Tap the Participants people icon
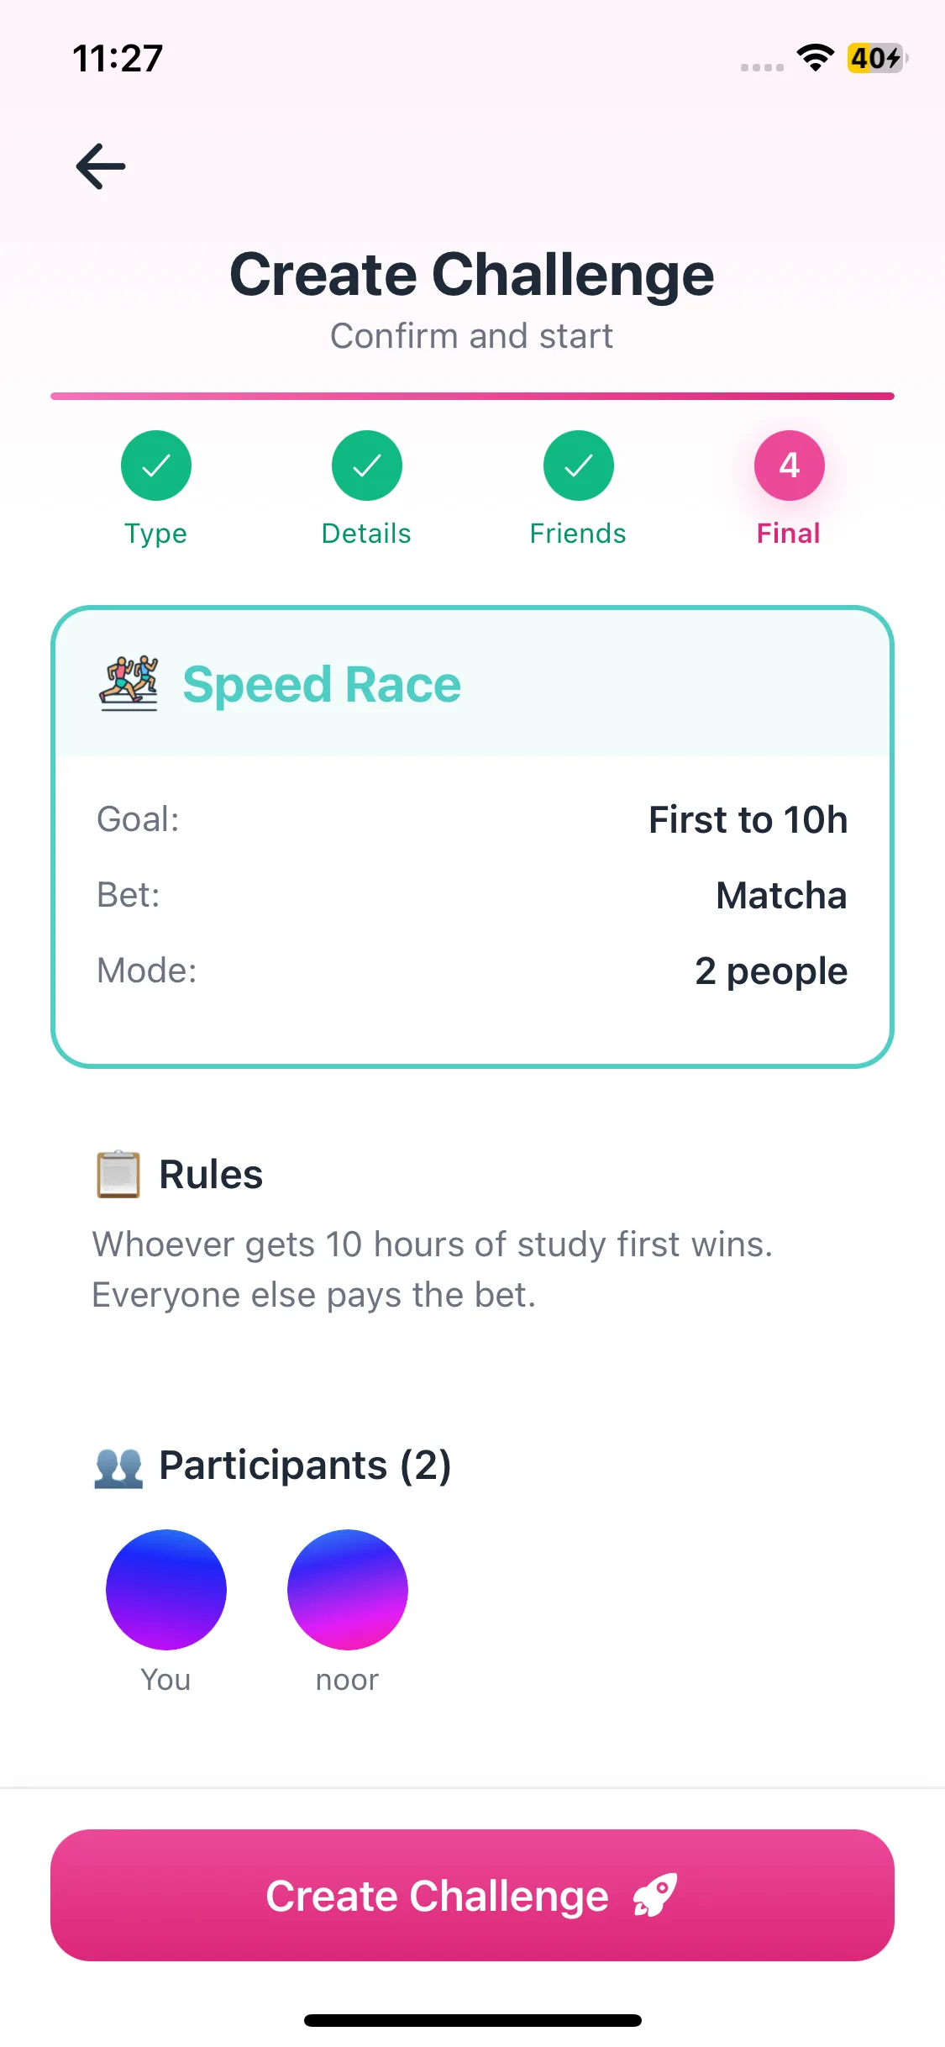 118,1466
